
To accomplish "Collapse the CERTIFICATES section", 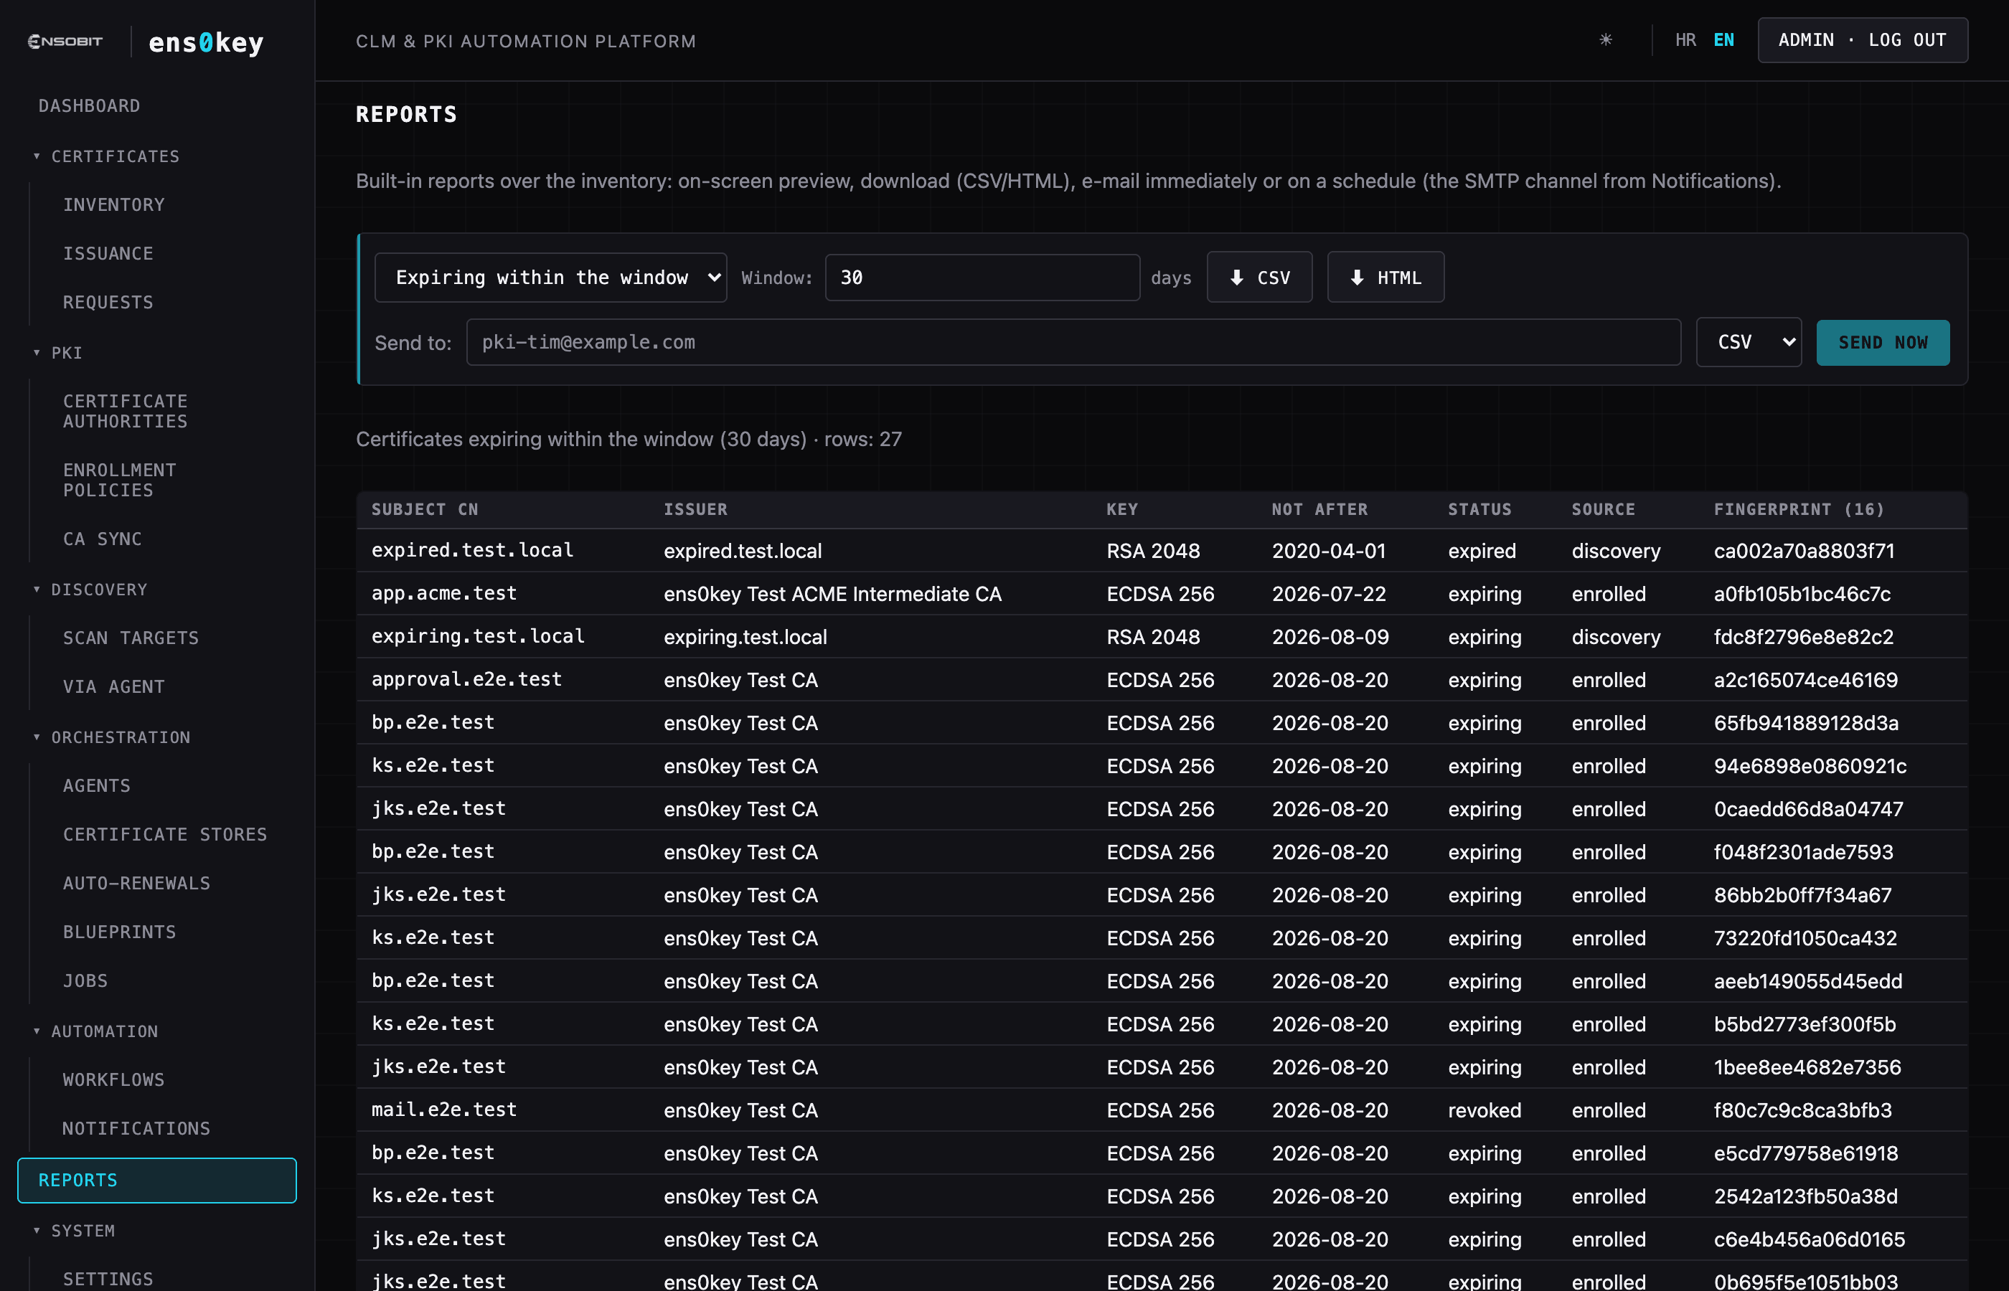I will pyautogui.click(x=106, y=156).
